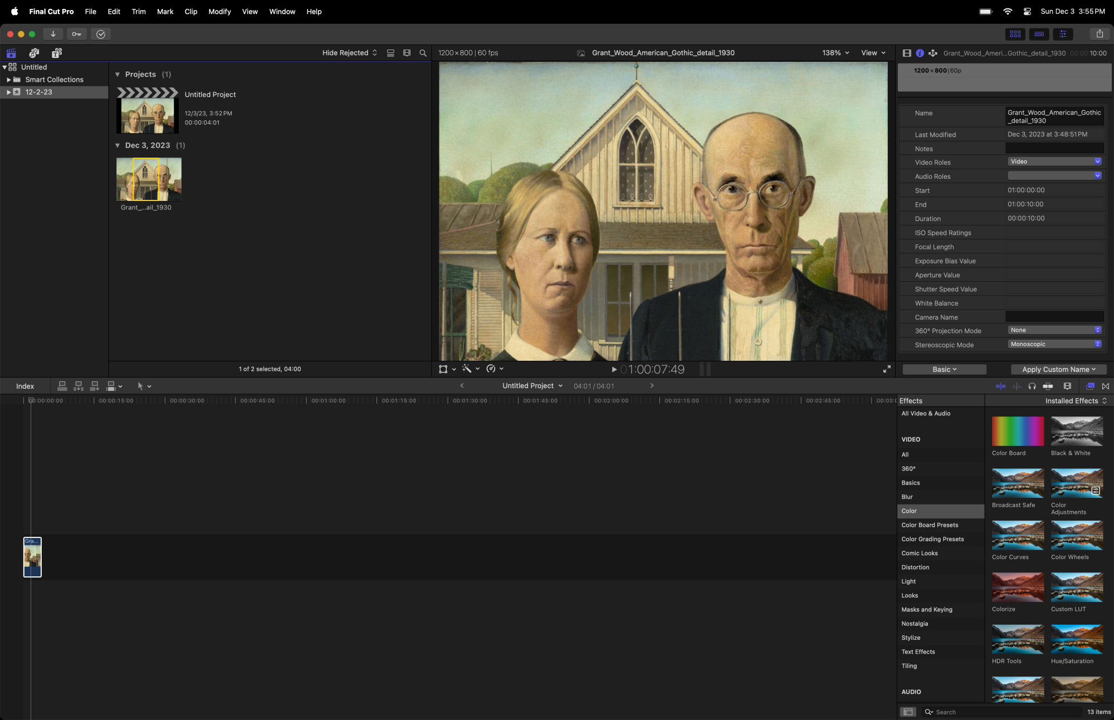Viewport: 1114px width, 720px height.
Task: Toggle the Inspector panel visibility button
Action: tap(1063, 34)
